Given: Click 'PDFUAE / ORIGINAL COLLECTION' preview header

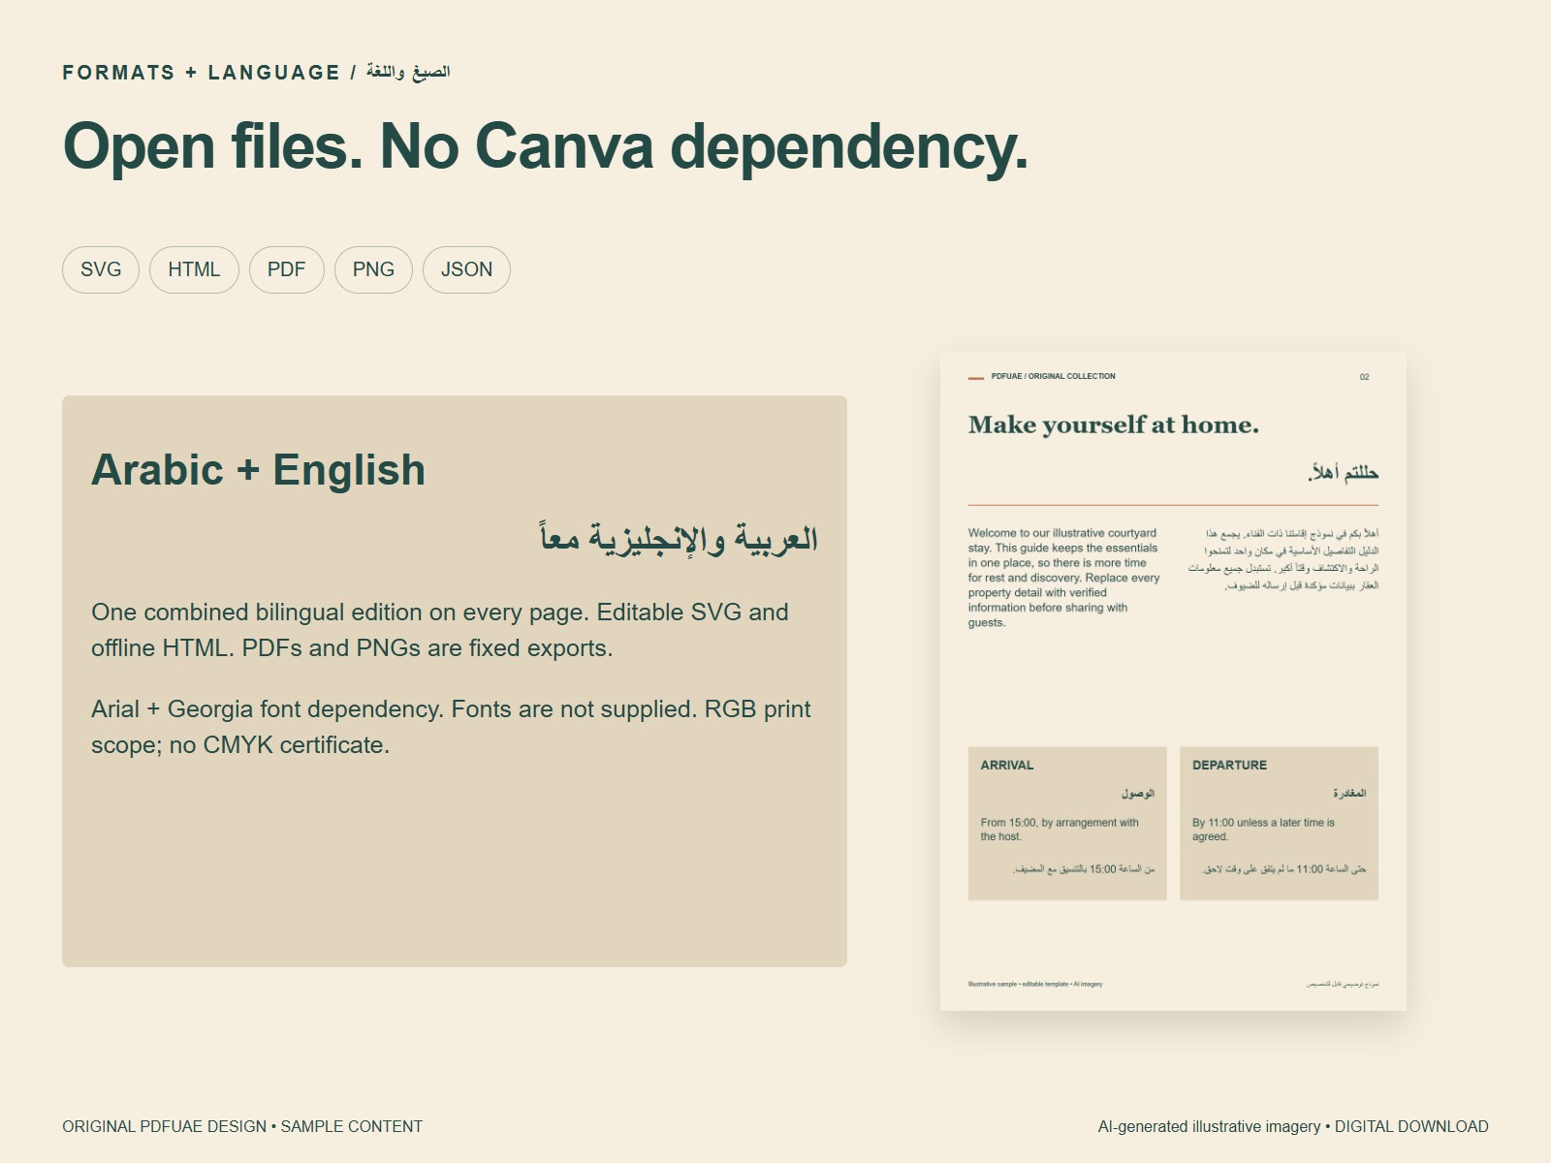Looking at the screenshot, I should pos(1053,376).
